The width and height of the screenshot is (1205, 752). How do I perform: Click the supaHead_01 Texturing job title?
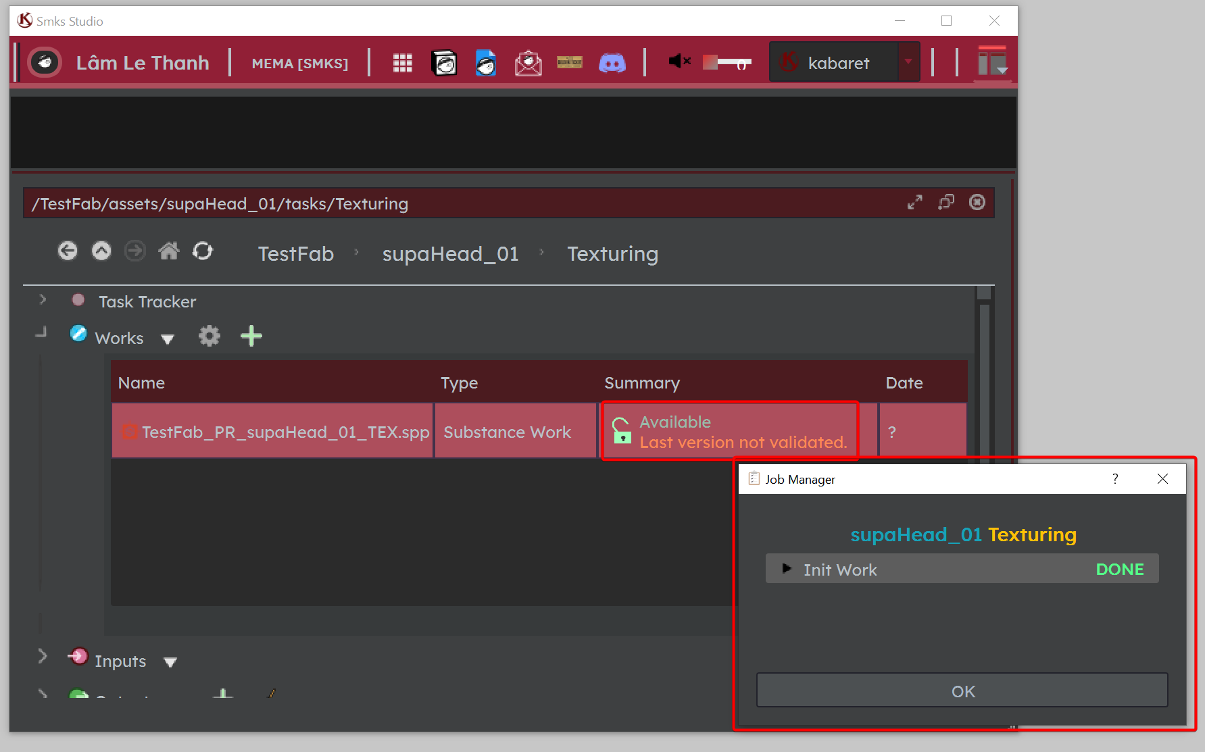963,535
